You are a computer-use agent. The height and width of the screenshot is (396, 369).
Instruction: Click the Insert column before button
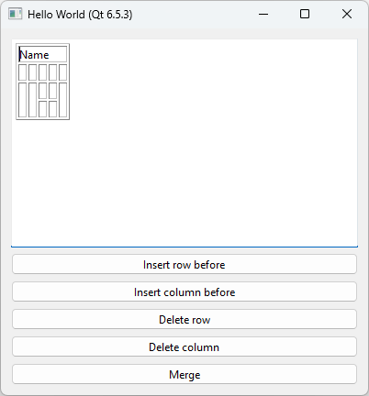[184, 291]
